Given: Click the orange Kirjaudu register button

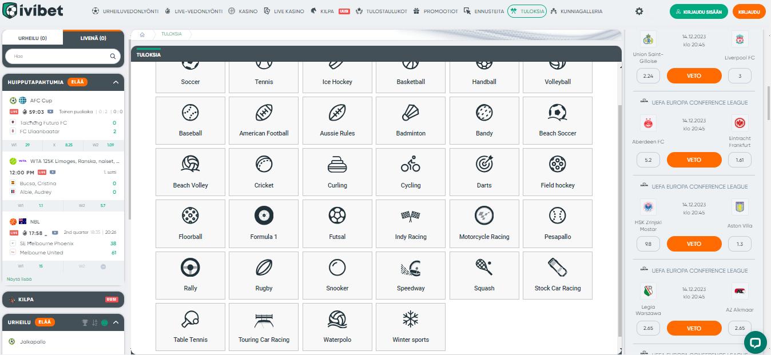Looking at the screenshot, I should coord(748,11).
